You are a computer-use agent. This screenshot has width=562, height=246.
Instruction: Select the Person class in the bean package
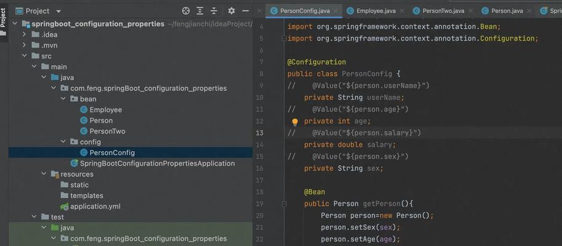(x=101, y=121)
